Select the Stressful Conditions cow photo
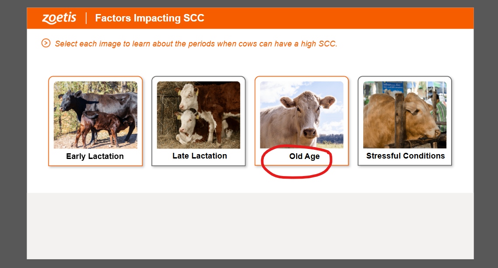The image size is (498, 268). coord(405,115)
